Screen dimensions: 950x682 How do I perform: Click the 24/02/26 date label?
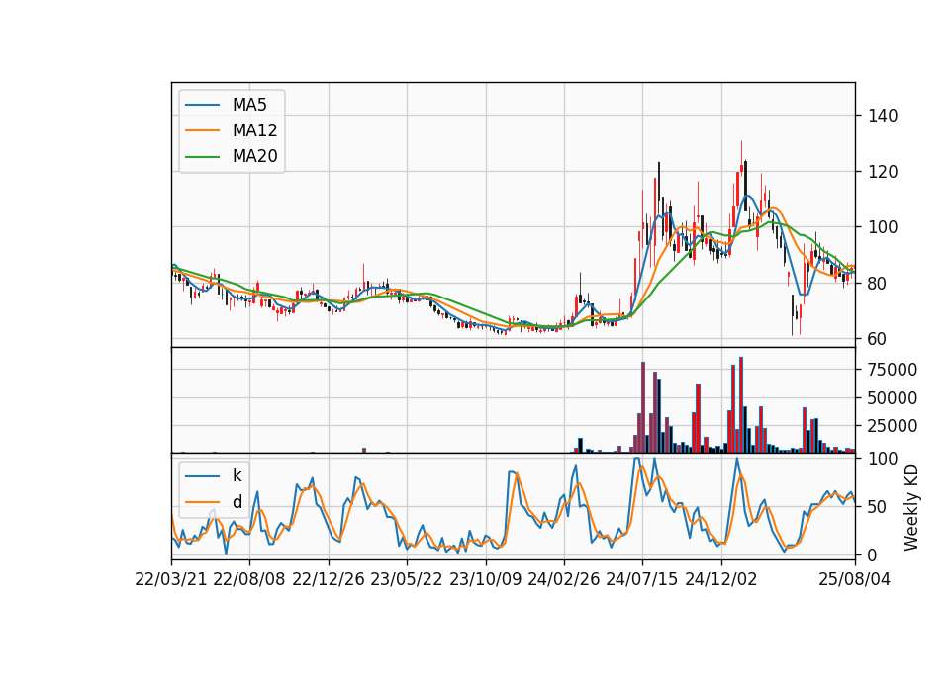click(x=564, y=579)
